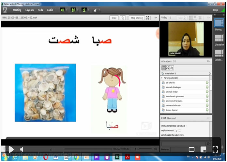Click the chat message input field
The width and height of the screenshot is (227, 162).
[183, 143]
